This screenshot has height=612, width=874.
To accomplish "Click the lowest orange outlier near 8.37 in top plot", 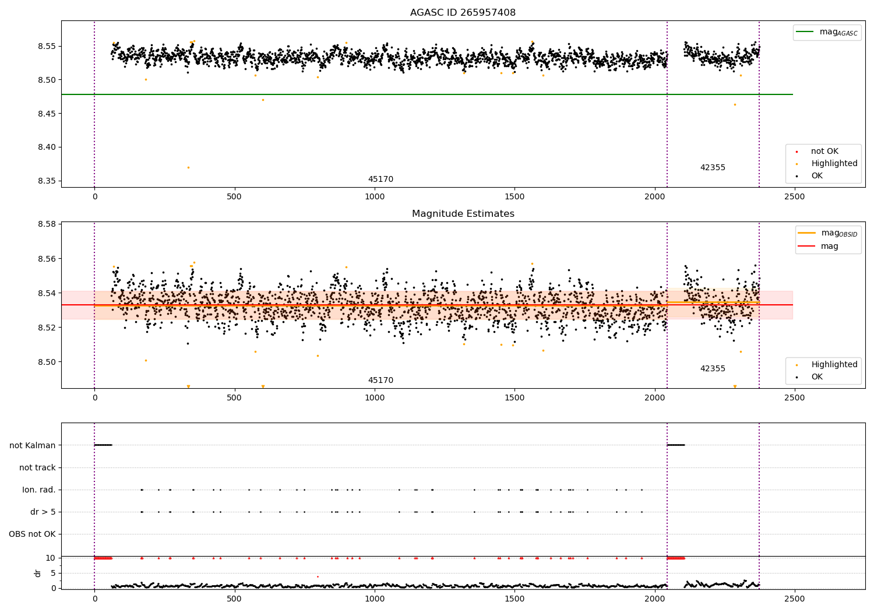I will pyautogui.click(x=188, y=167).
